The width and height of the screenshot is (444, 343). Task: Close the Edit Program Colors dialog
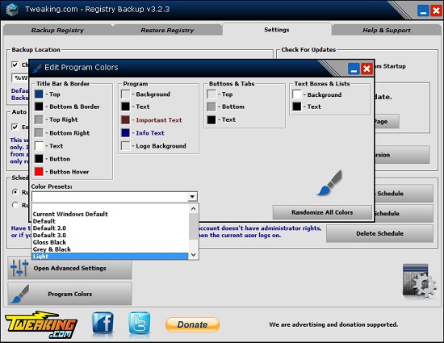(x=367, y=69)
